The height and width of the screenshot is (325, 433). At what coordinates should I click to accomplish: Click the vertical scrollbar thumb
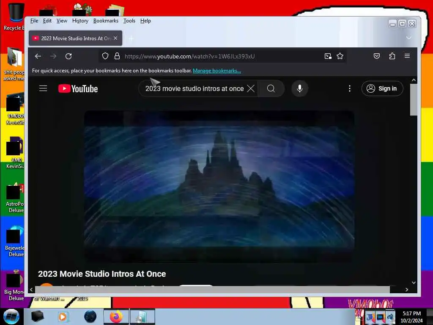coord(414,100)
